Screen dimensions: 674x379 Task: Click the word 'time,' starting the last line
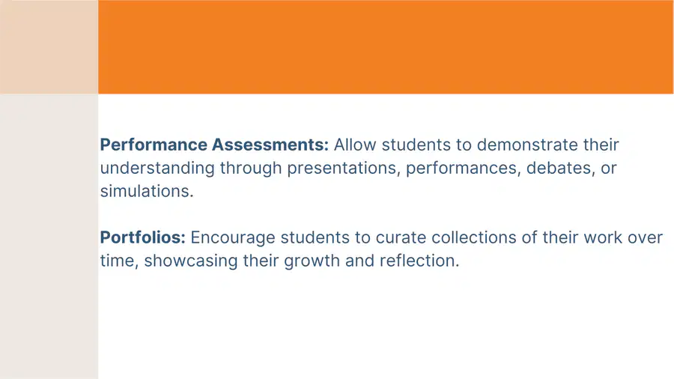point(120,261)
